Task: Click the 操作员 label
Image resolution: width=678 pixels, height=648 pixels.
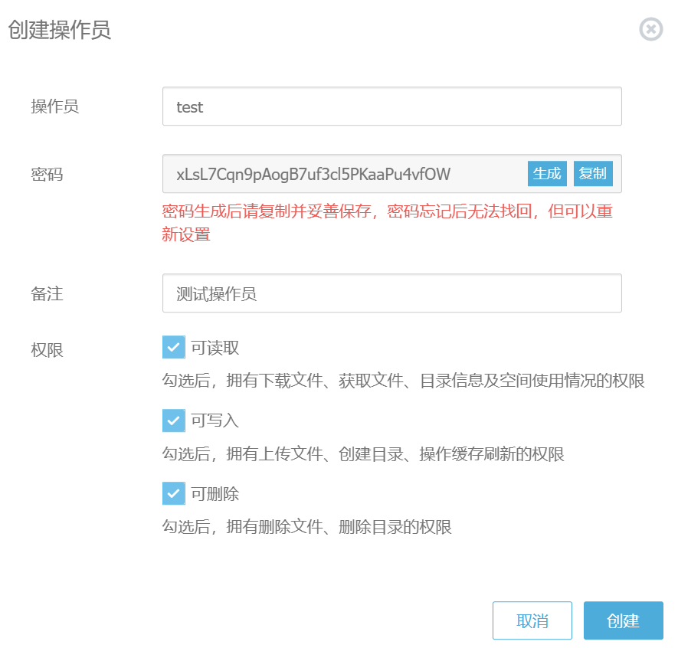Action: pos(55,106)
